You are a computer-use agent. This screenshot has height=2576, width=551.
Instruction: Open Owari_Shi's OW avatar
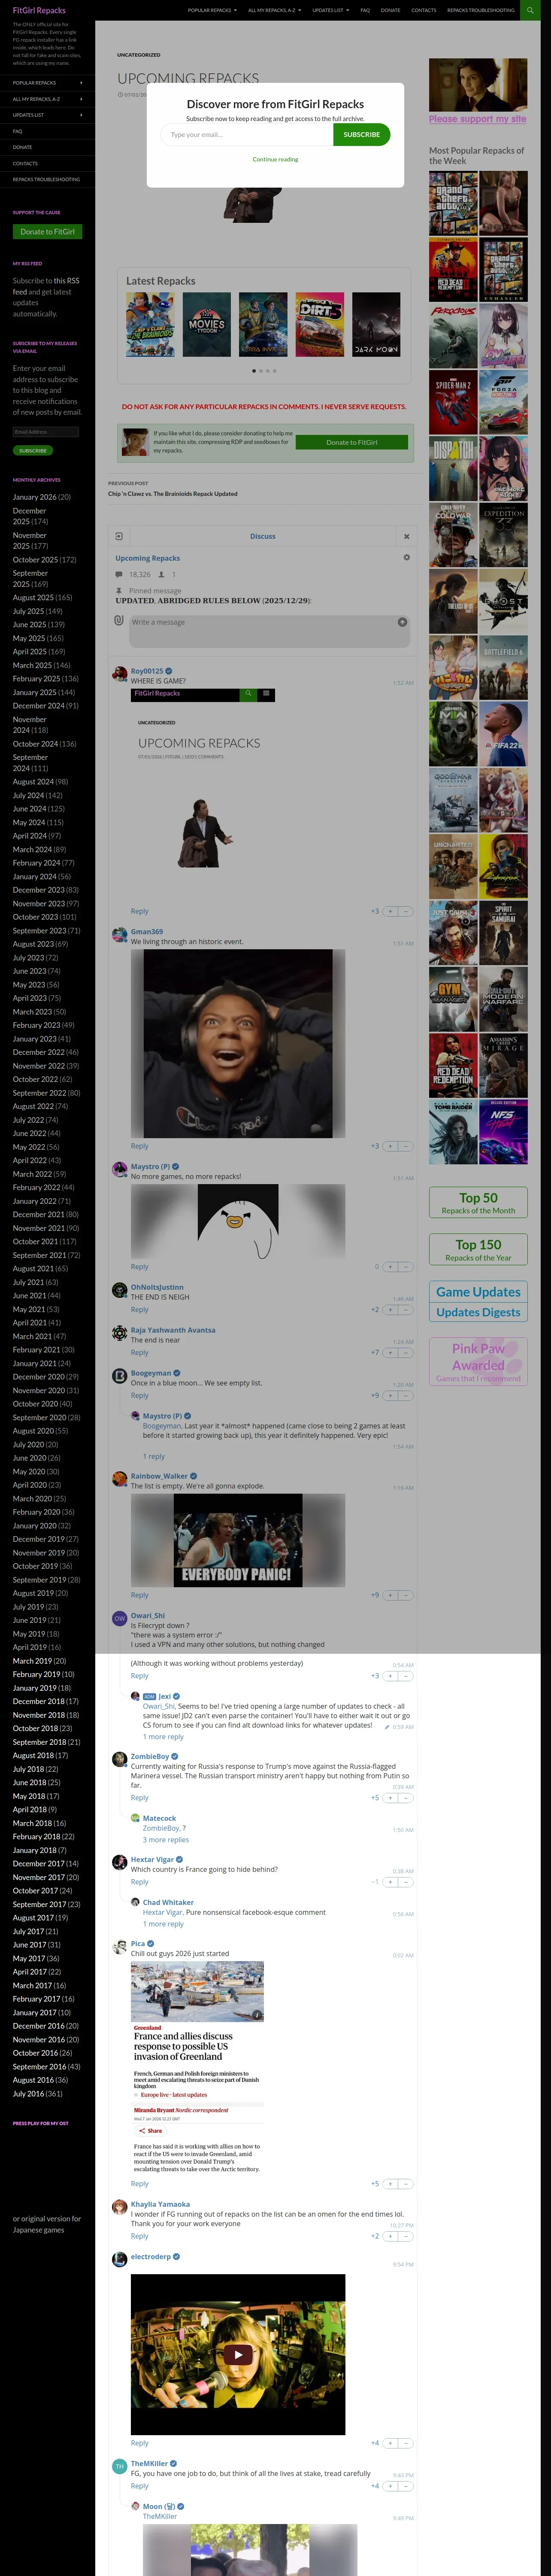coord(119,1618)
